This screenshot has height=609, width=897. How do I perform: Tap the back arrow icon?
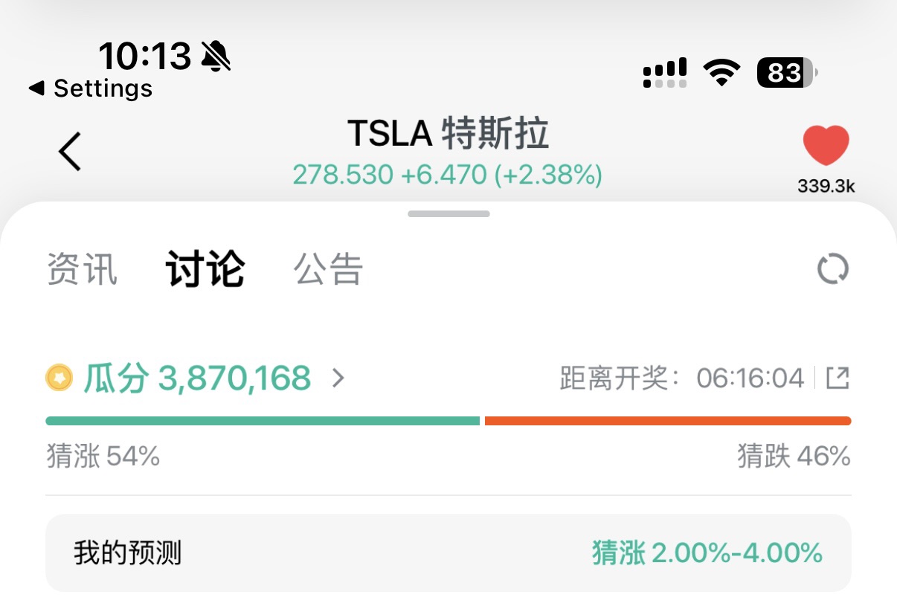click(x=70, y=151)
